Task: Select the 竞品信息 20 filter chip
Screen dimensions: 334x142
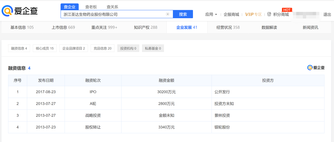Action: pos(102,48)
